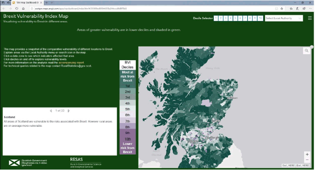Open the hamburger menu in dashboard header
The image size is (315, 170).
[310, 18]
